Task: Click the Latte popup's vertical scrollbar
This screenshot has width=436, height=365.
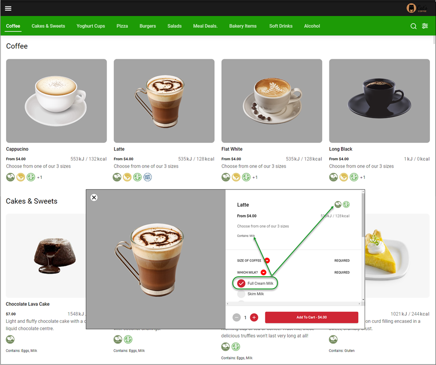Action: click(x=363, y=215)
